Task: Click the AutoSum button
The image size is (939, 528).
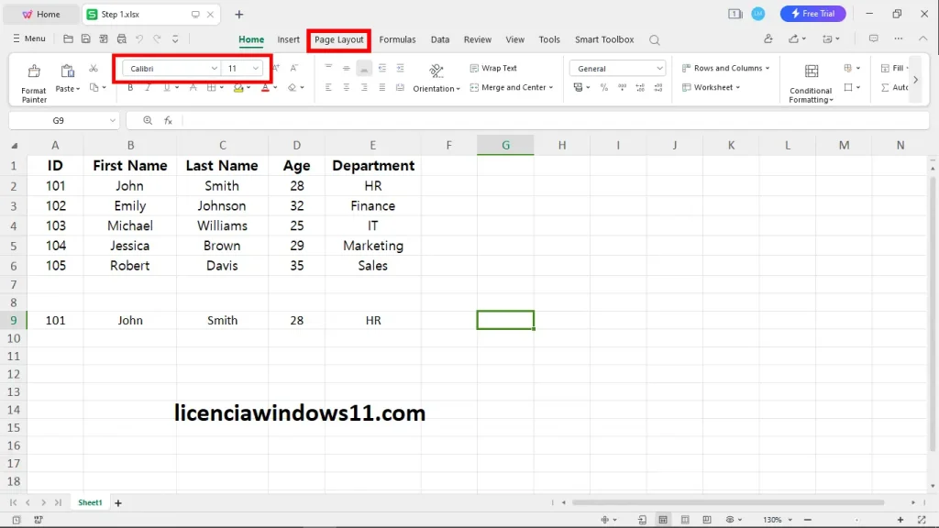Action: (x=895, y=87)
